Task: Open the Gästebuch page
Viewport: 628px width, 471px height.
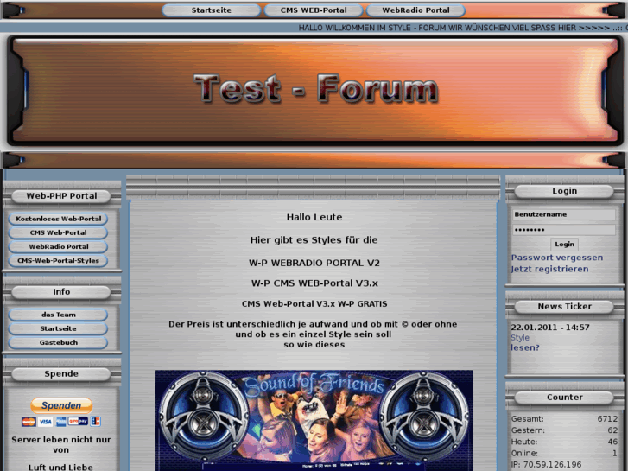Action: tap(58, 343)
